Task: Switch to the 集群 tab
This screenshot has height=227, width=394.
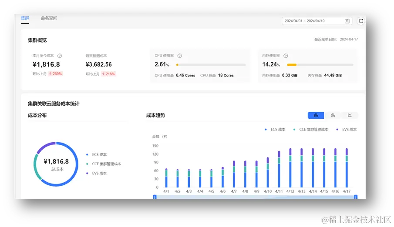Action: [25, 18]
